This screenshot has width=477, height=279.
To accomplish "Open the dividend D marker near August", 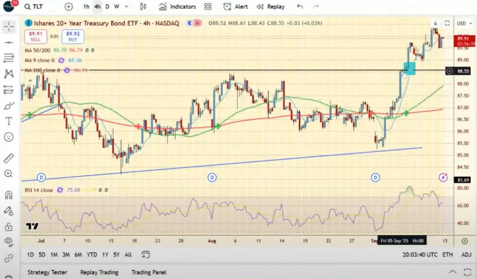I will tap(212, 178).
